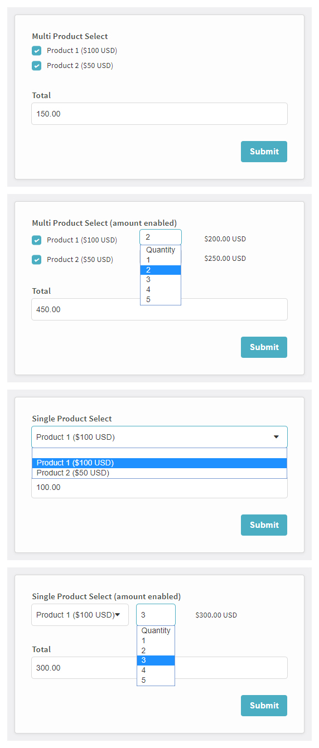319x748 pixels.
Task: Open the Single Product Select dropdown
Action: coord(159,437)
